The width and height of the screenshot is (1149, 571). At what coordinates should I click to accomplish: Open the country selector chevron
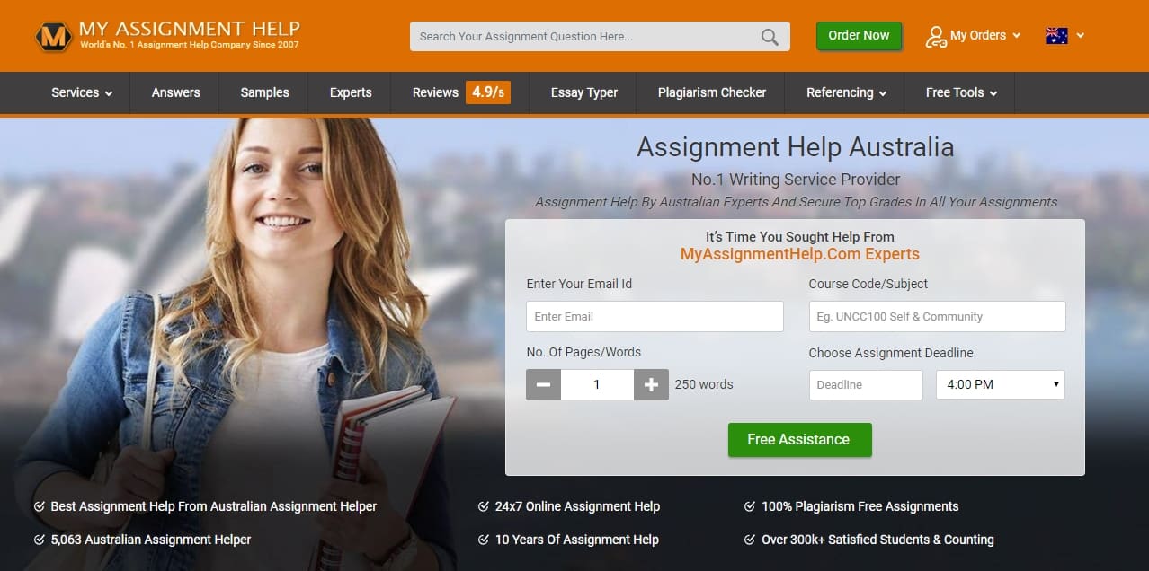click(1080, 36)
